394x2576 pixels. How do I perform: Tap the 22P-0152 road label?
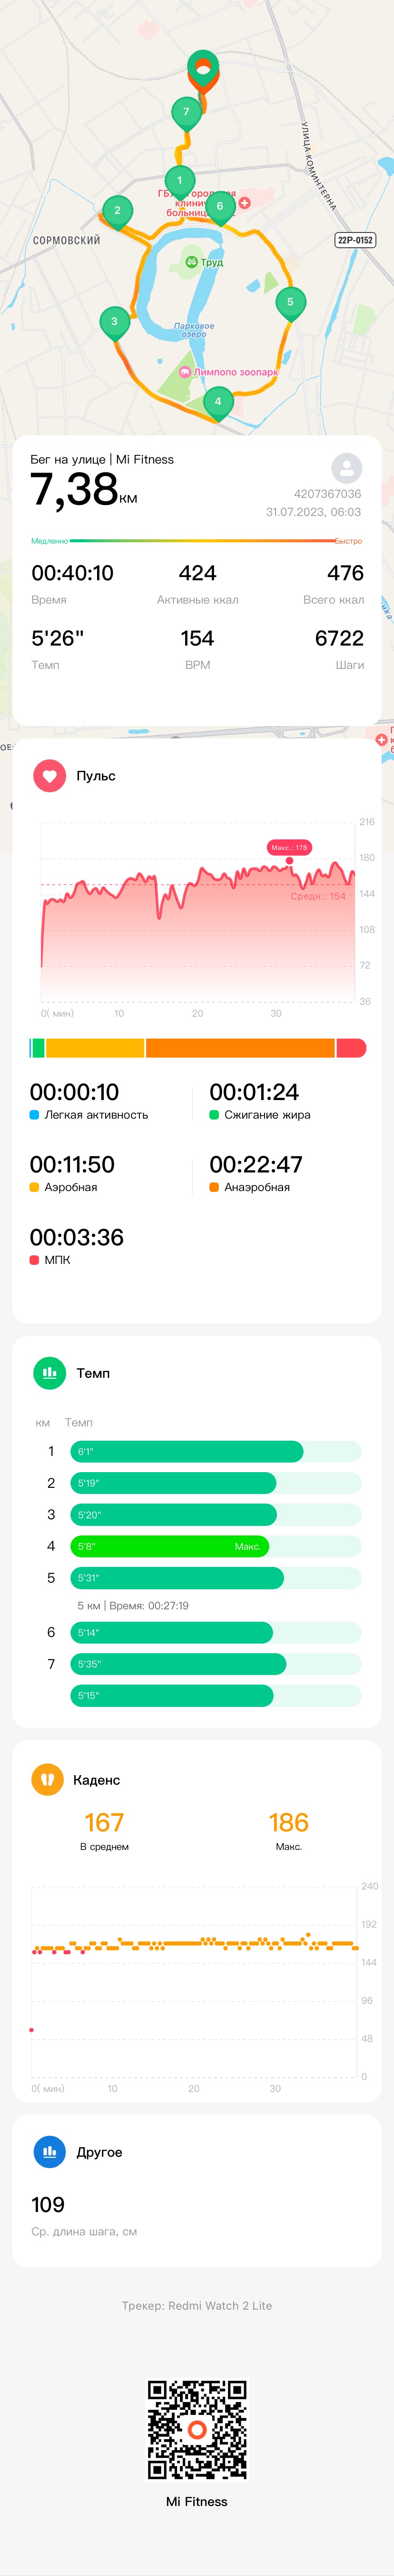(x=355, y=240)
